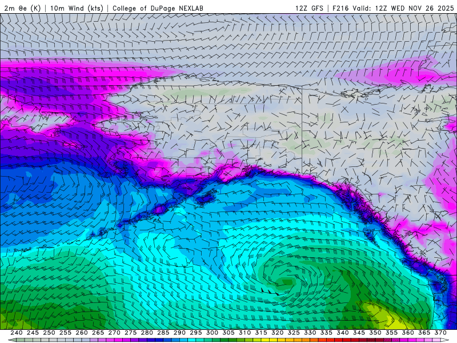
Task: Click the 245 colorbar label
Action: pyautogui.click(x=33, y=333)
